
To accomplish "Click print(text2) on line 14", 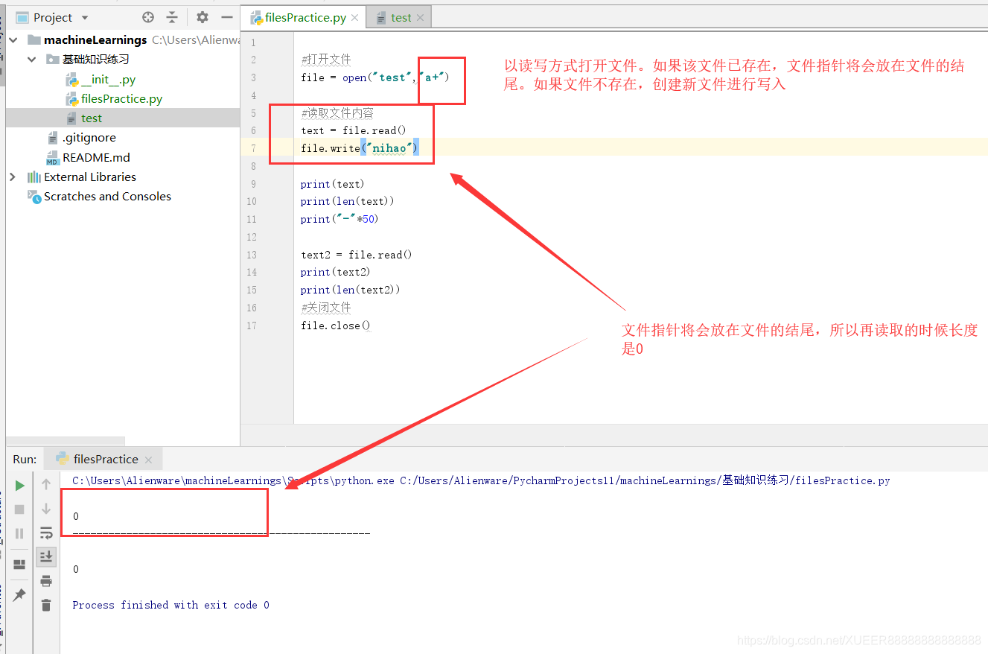I will pyautogui.click(x=336, y=272).
